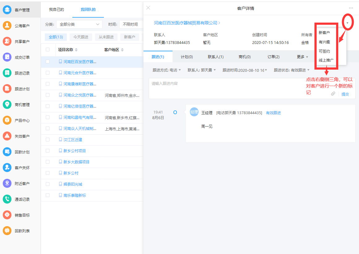This screenshot has height=254, width=359.
Task: Select the 联系人(1) tab
Action: click(216, 57)
